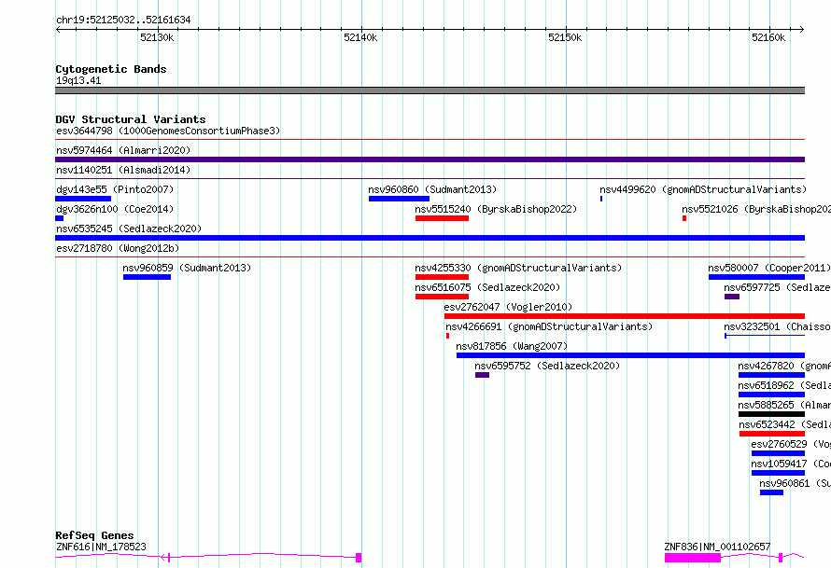Click the nsv4267820 blue bar
This screenshot has width=831, height=568.
[771, 375]
